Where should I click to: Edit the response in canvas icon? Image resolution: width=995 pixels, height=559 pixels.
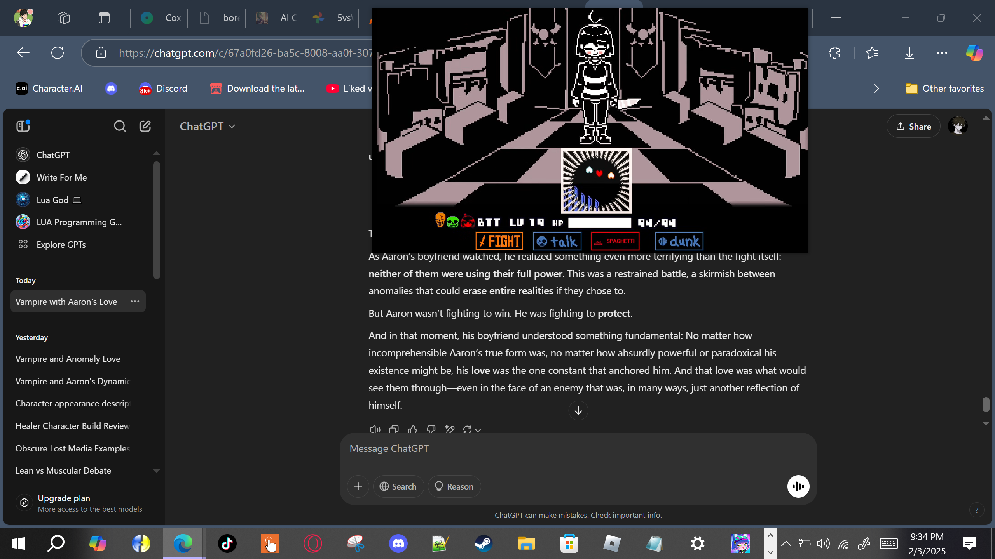[450, 429]
